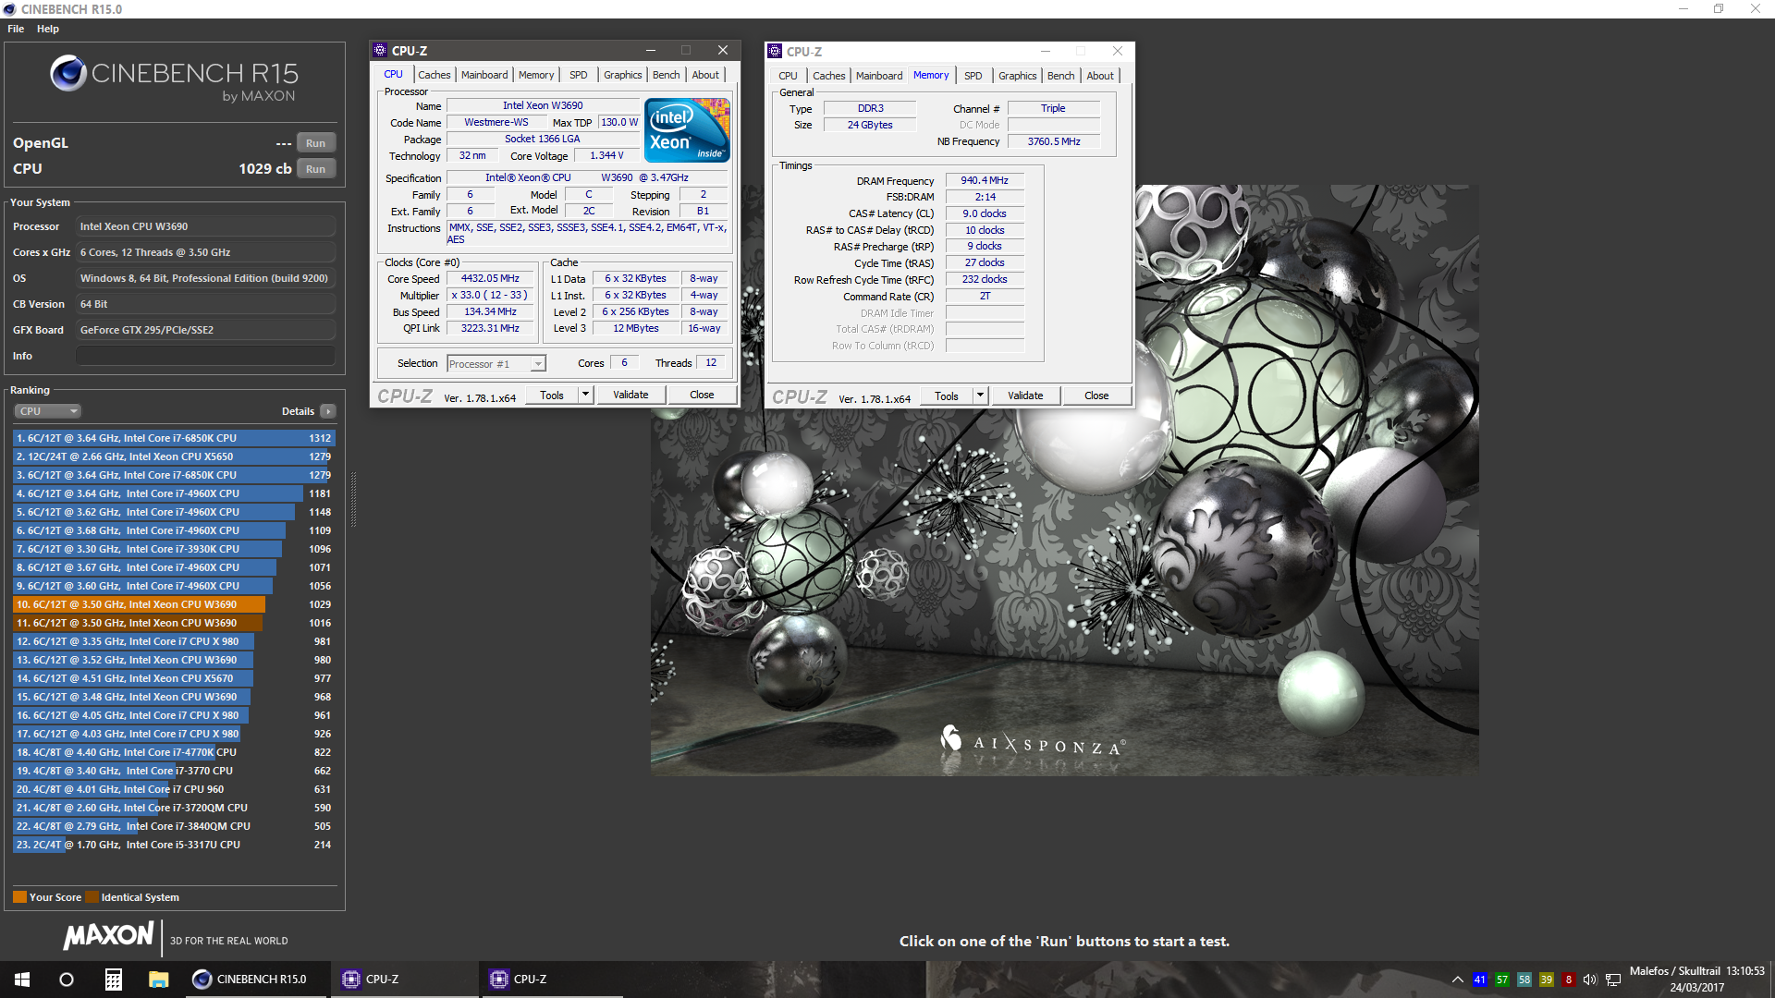Click Close button in left CPU-Z window
This screenshot has width=1775, height=998.
point(702,396)
